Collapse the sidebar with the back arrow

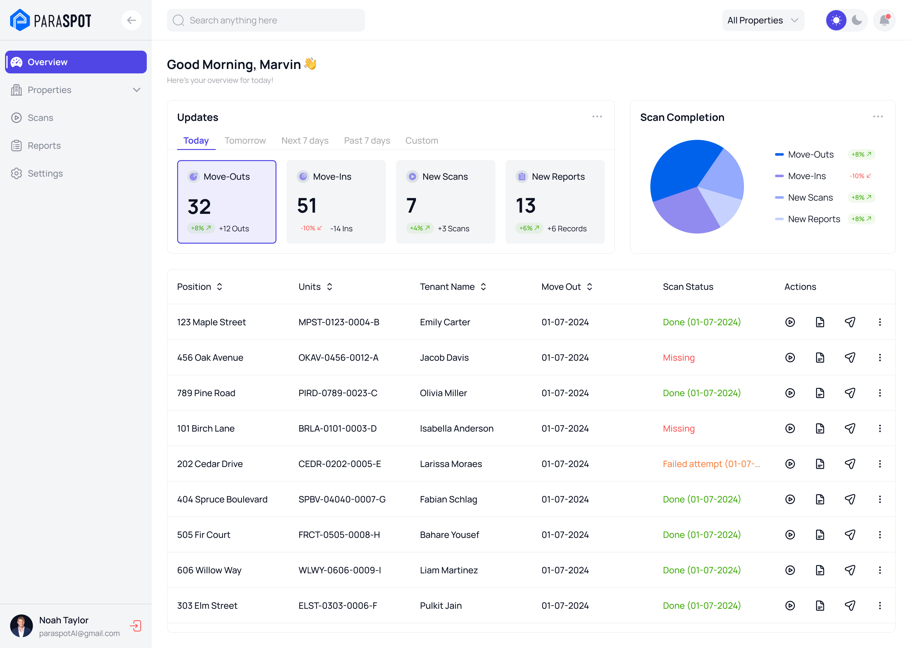point(132,20)
